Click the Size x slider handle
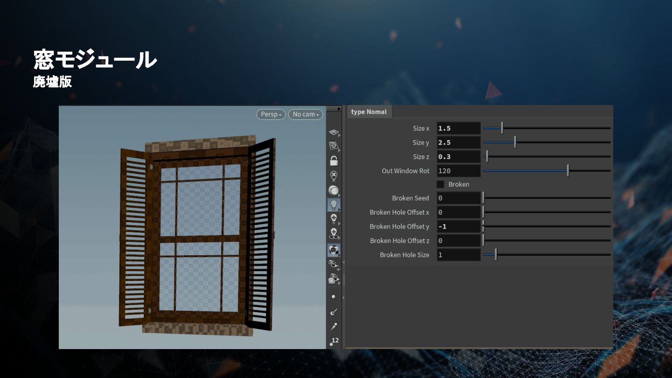The image size is (672, 378). (x=502, y=128)
